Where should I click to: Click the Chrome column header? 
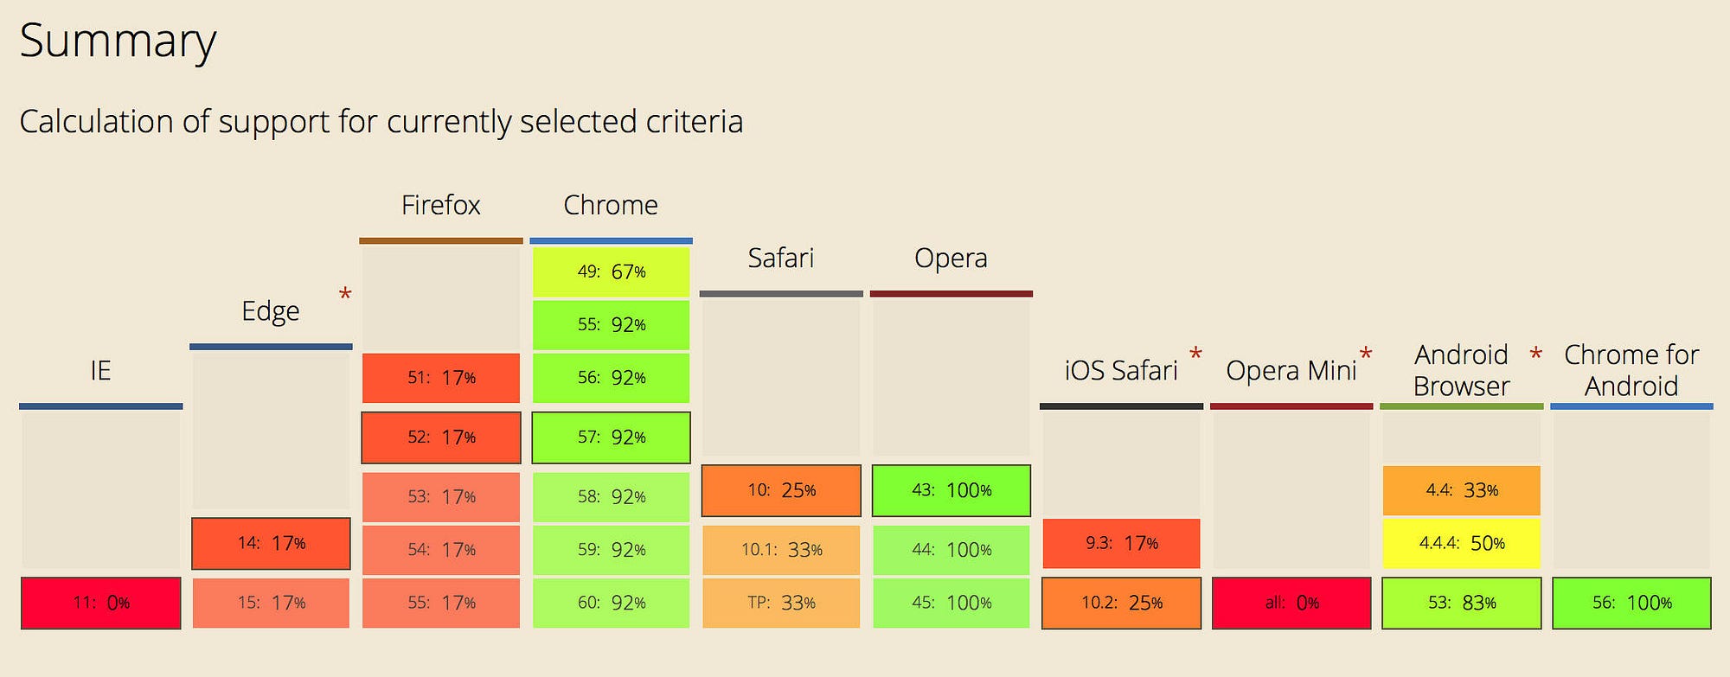tap(611, 205)
